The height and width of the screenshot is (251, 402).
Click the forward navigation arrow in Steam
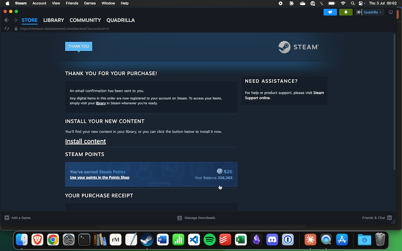coord(16,20)
